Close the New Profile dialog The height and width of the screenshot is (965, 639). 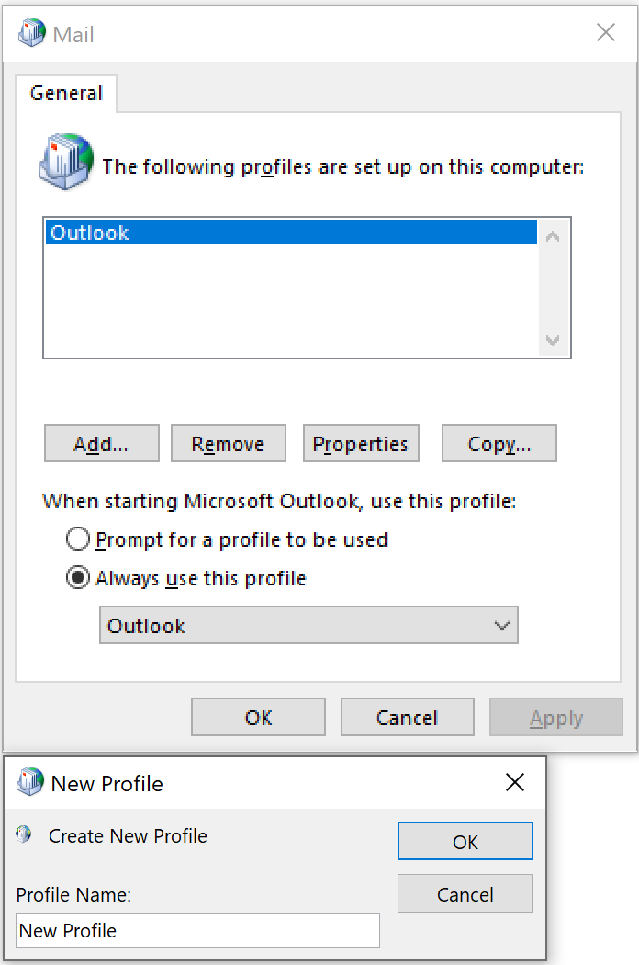(515, 782)
